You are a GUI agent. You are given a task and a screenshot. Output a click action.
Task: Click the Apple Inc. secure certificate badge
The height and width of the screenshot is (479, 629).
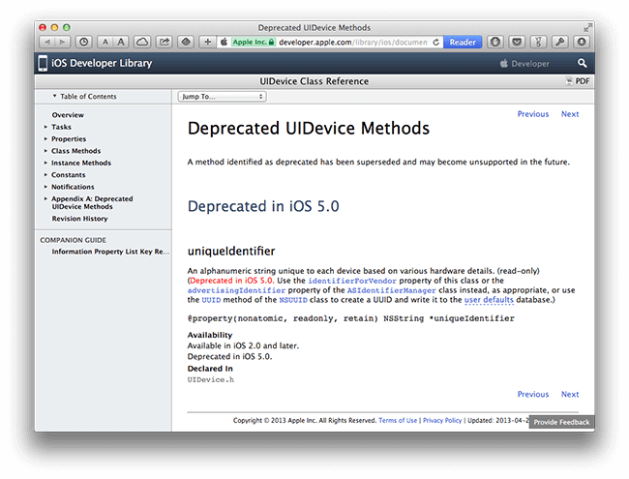click(x=254, y=42)
